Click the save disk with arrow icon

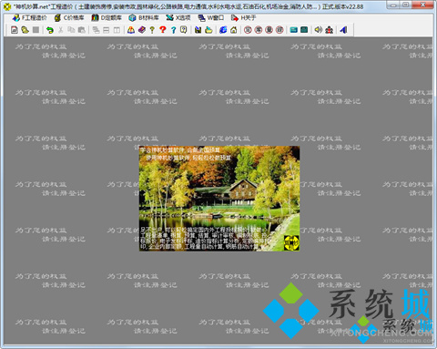pos(198,30)
